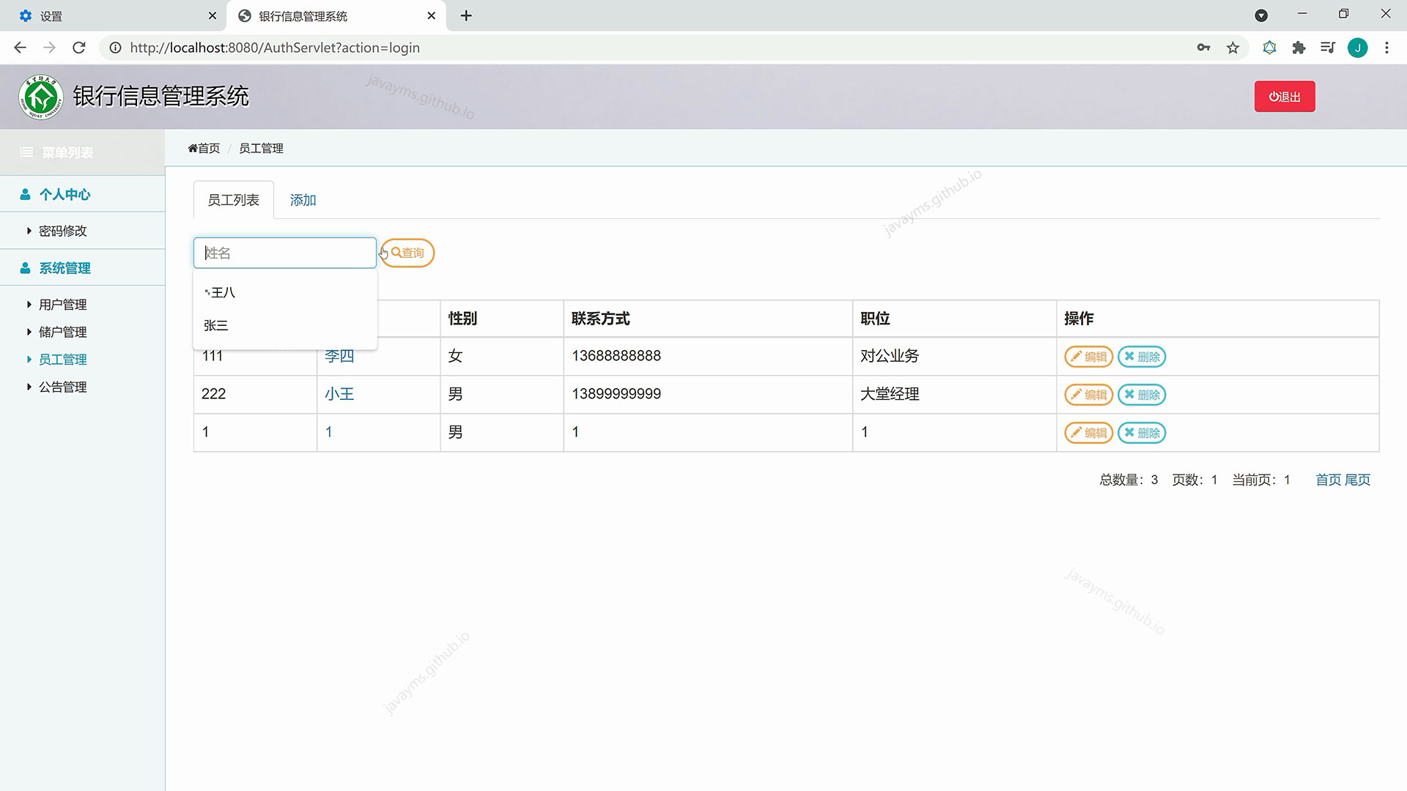Open 密码修改 under 个人中心
The height and width of the screenshot is (791, 1407).
click(62, 231)
